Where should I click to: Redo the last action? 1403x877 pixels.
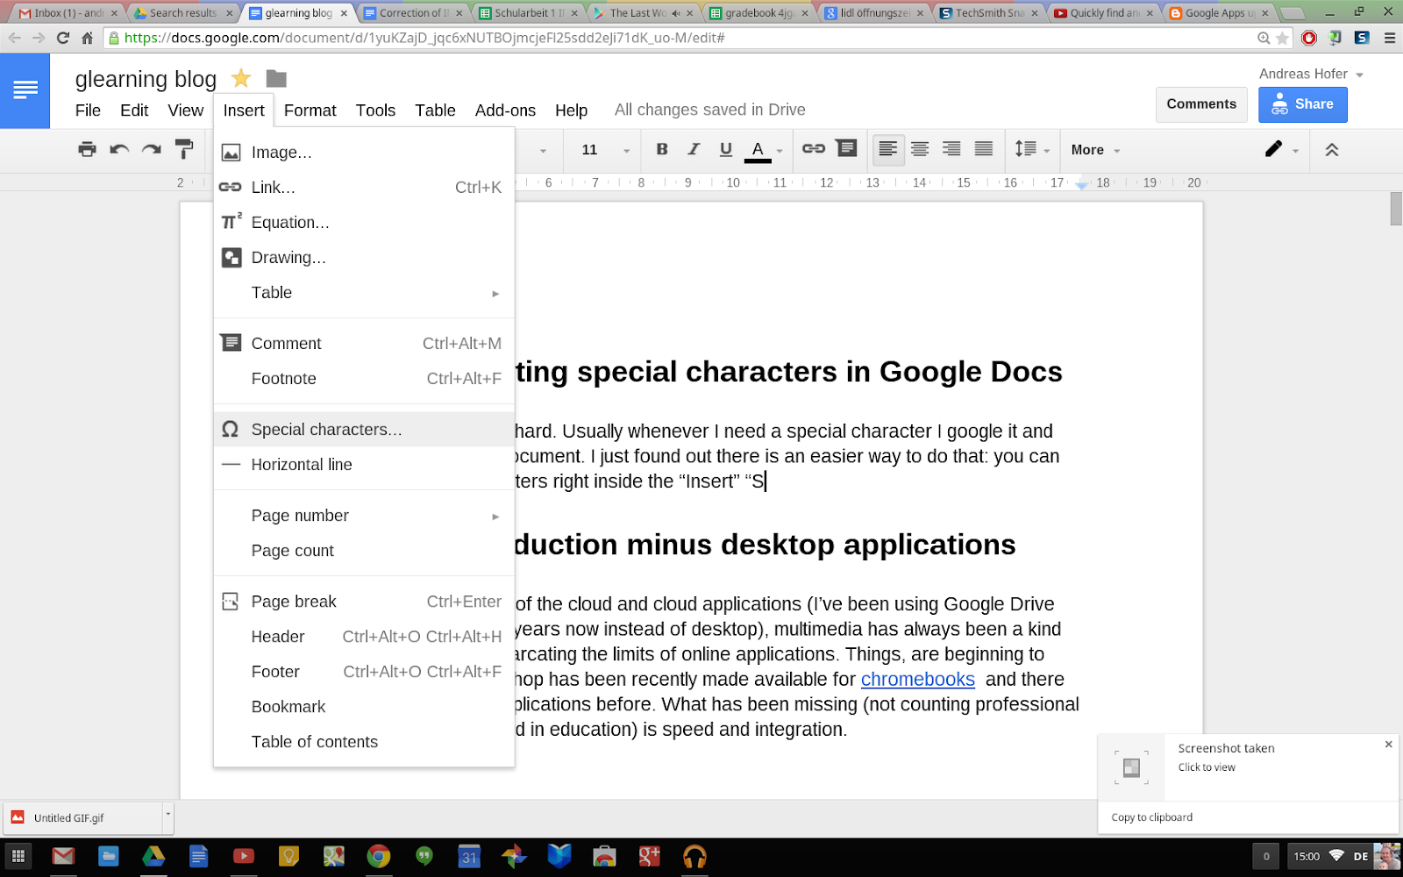point(152,149)
